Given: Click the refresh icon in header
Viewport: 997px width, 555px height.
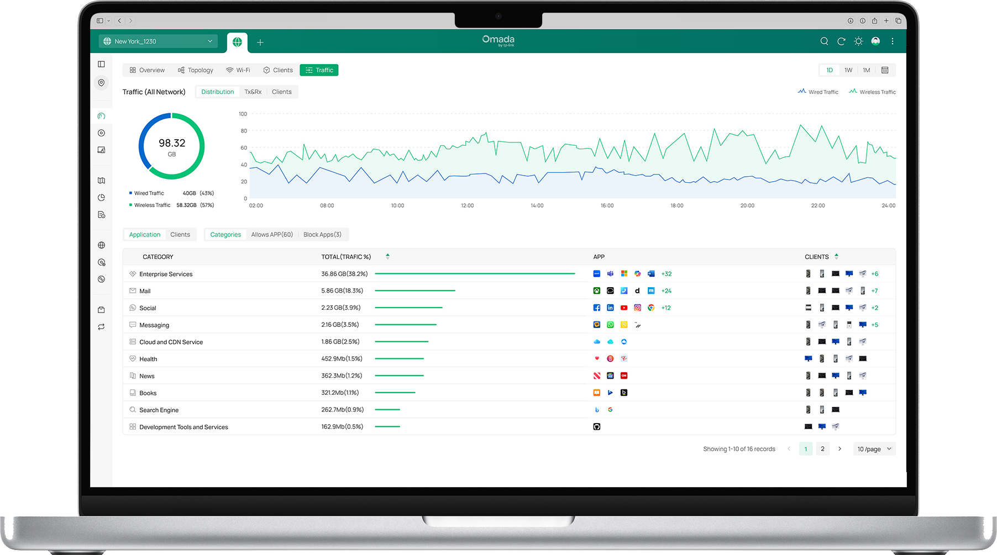Looking at the screenshot, I should [x=841, y=41].
